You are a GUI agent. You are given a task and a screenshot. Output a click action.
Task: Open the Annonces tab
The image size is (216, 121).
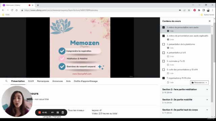tap(57, 81)
